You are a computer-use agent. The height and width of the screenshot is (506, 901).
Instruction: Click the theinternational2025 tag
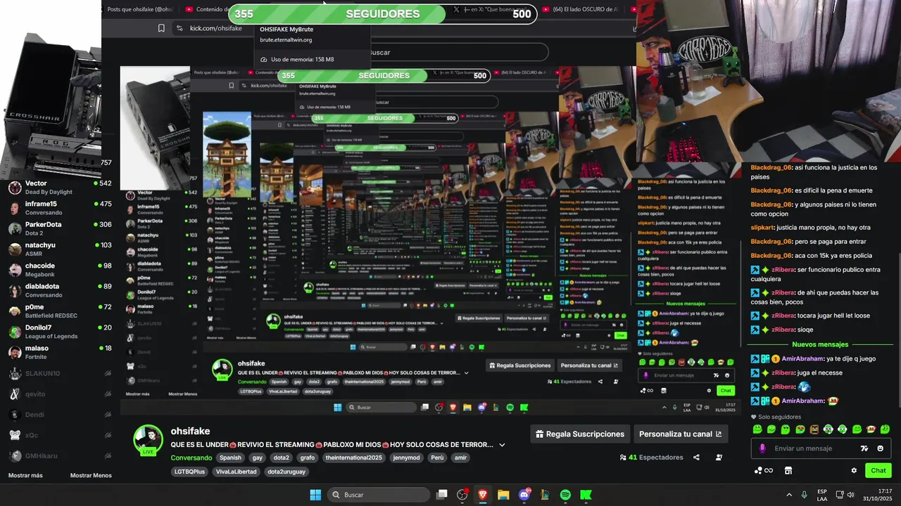tap(353, 458)
